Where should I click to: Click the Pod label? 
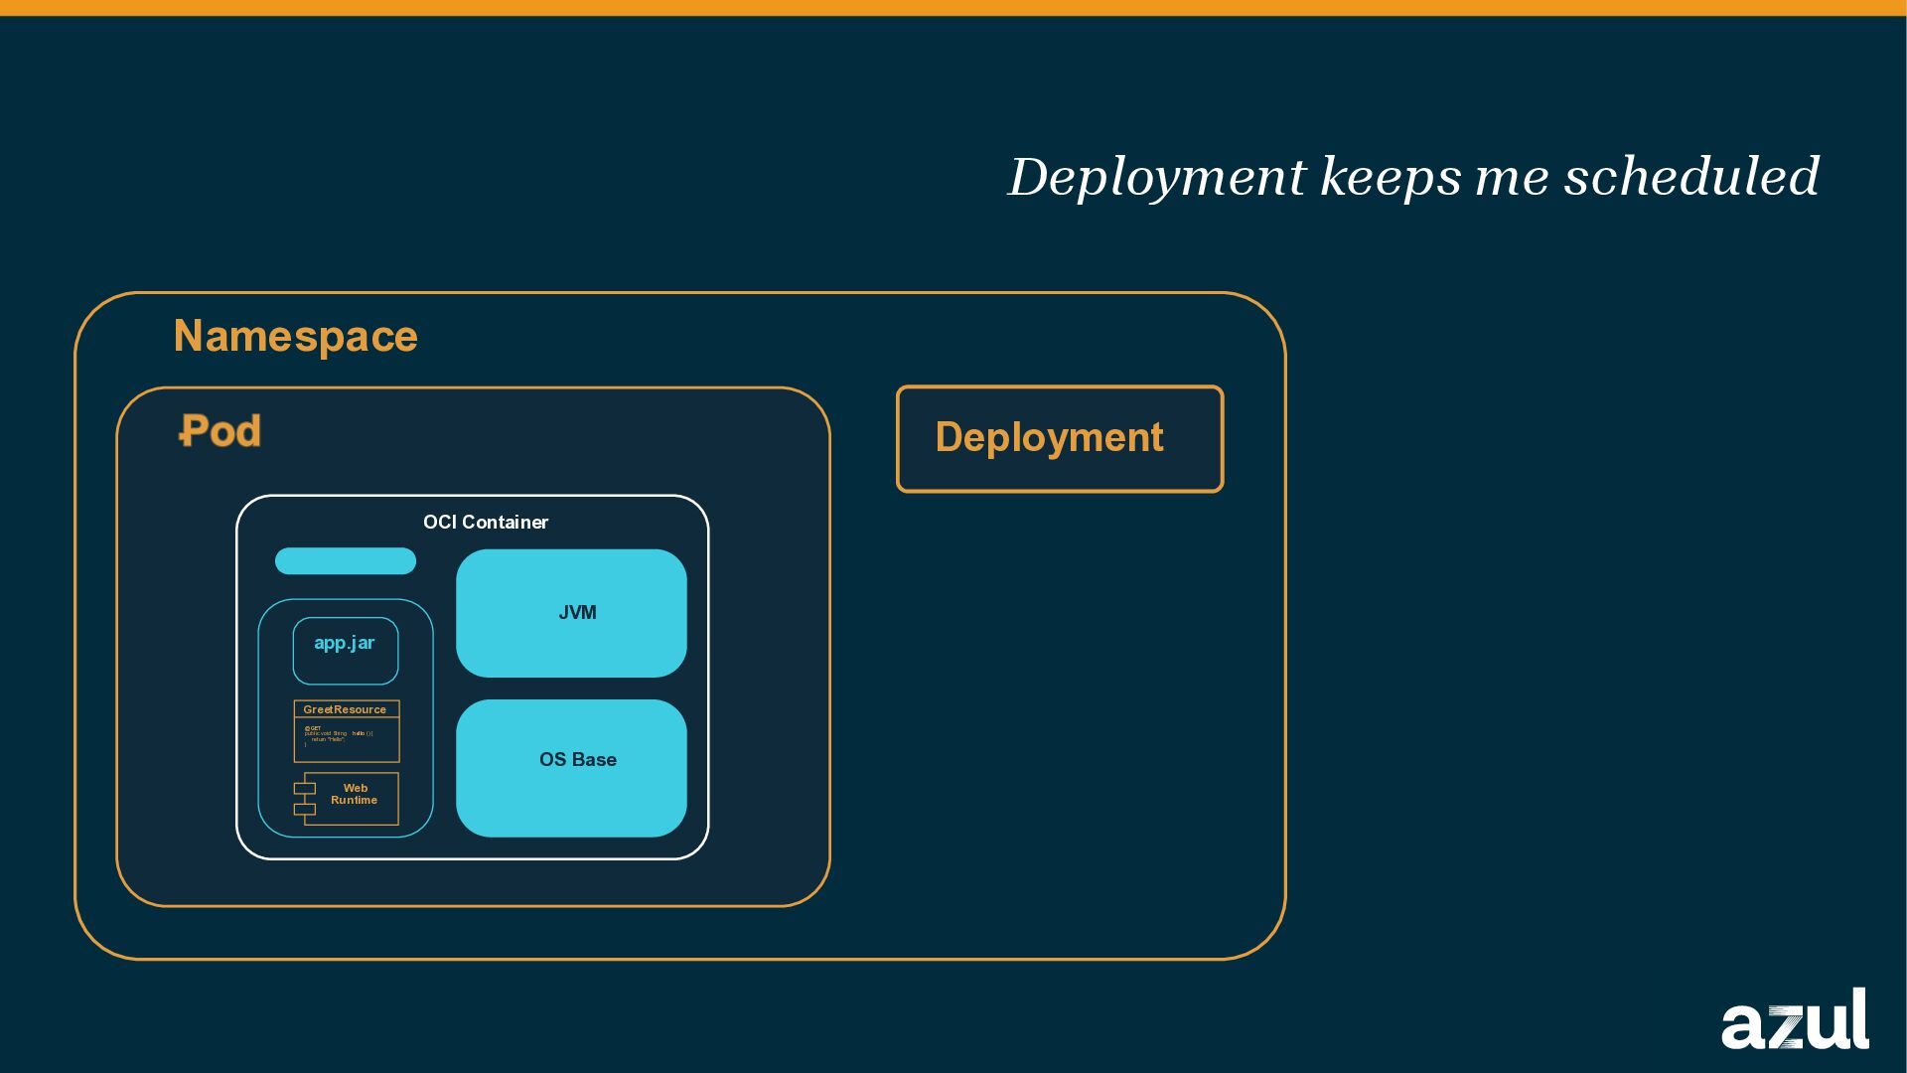(x=220, y=431)
